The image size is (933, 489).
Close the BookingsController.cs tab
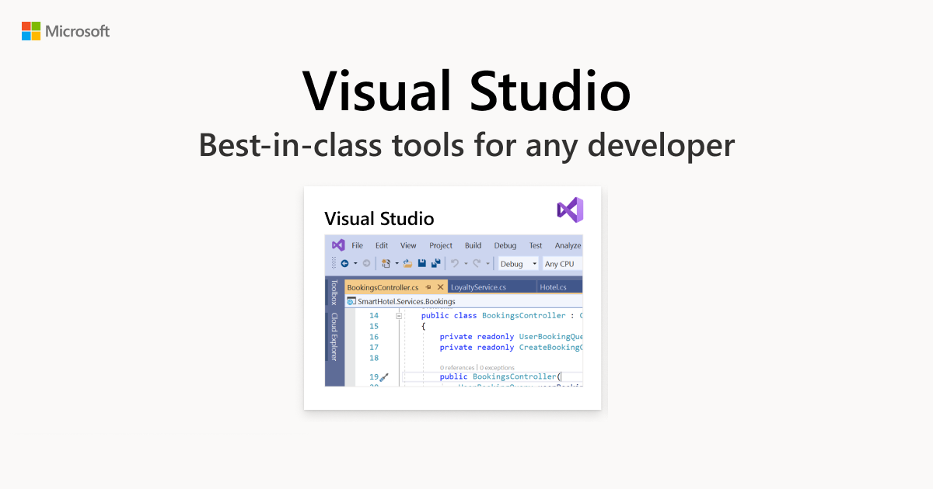[440, 287]
